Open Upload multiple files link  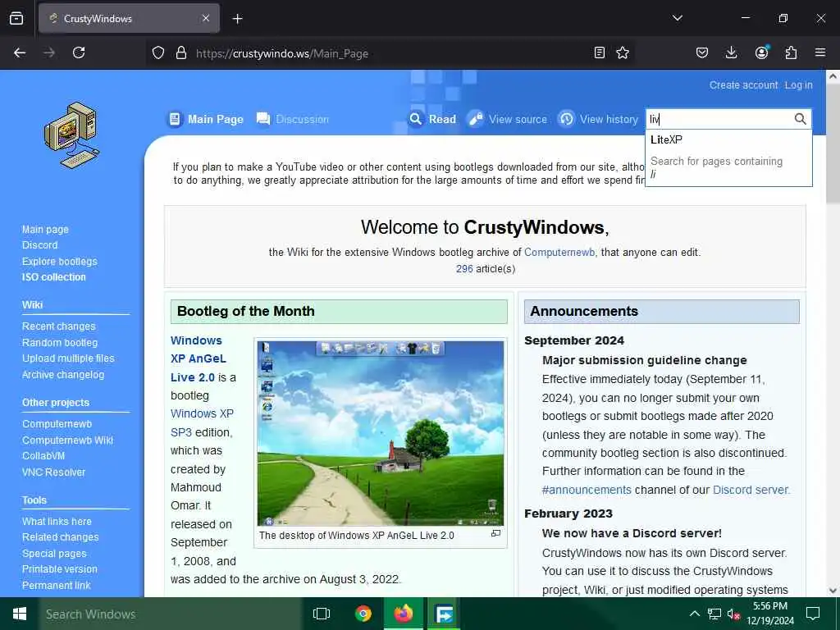pyautogui.click(x=68, y=358)
